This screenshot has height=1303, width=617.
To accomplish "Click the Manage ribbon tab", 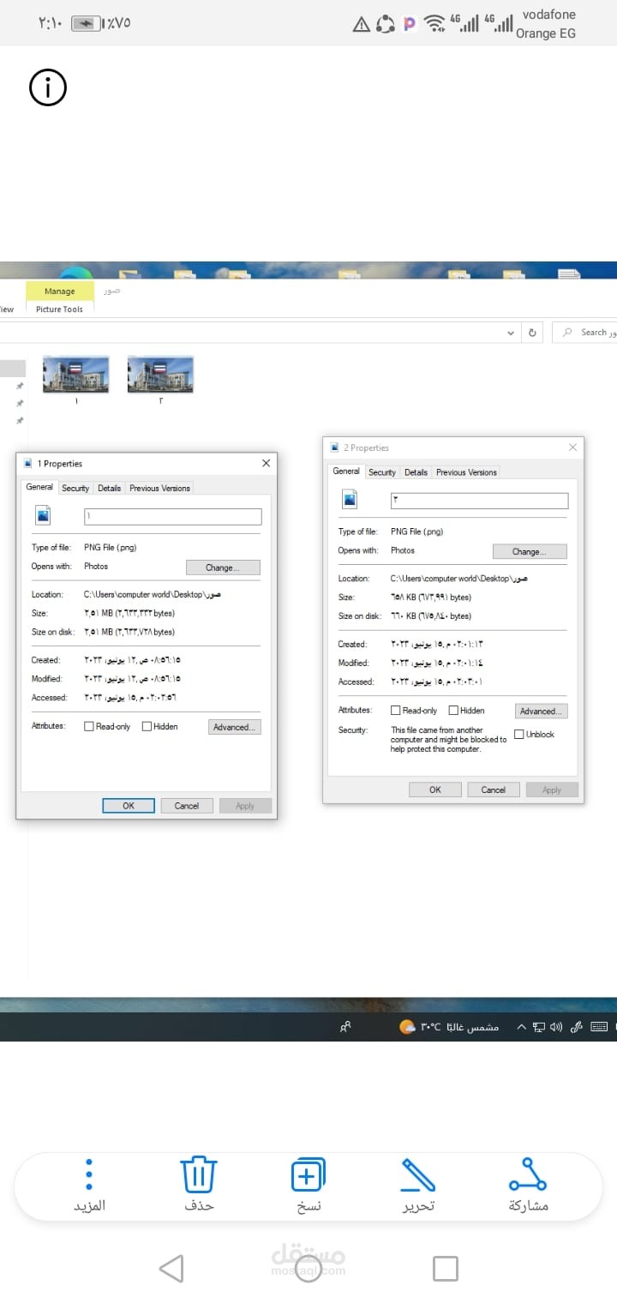I will point(60,291).
